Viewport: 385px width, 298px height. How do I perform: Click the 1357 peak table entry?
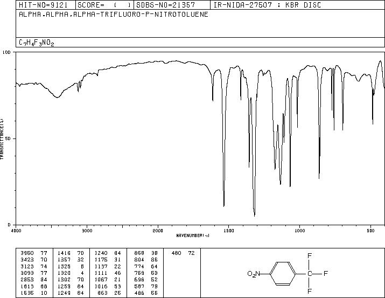point(71,259)
